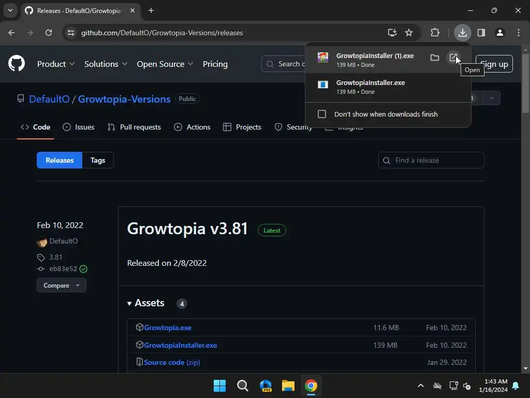Switch to the Issues tab
Image resolution: width=530 pixels, height=398 pixels.
point(79,127)
